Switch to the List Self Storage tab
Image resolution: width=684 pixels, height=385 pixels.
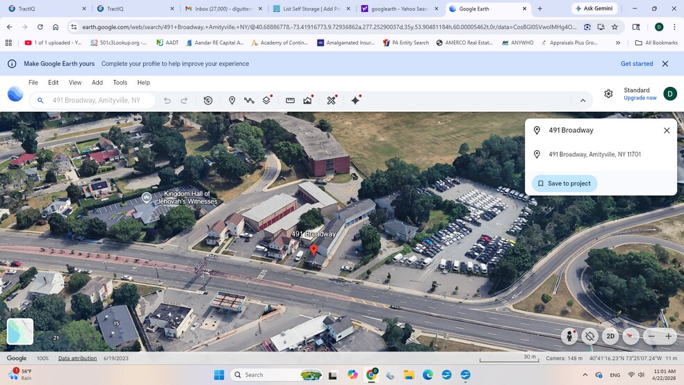point(311,9)
